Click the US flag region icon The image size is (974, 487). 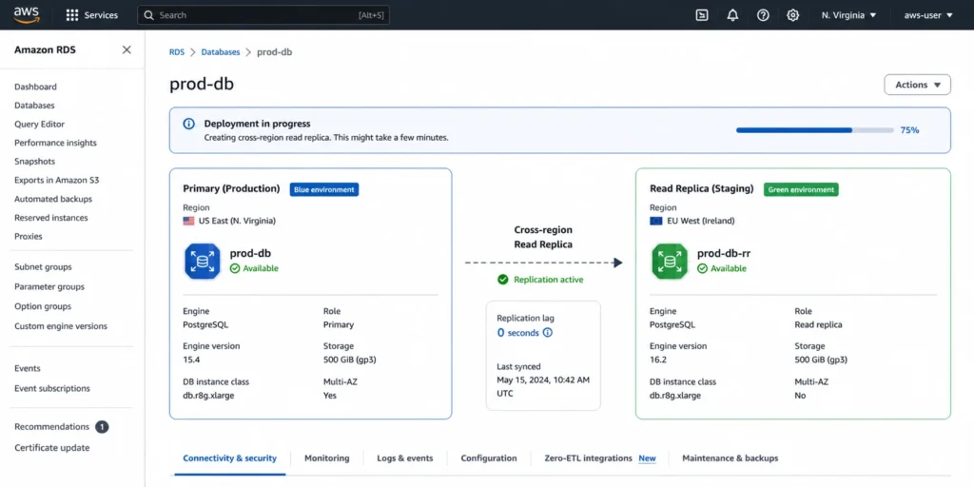coord(189,221)
